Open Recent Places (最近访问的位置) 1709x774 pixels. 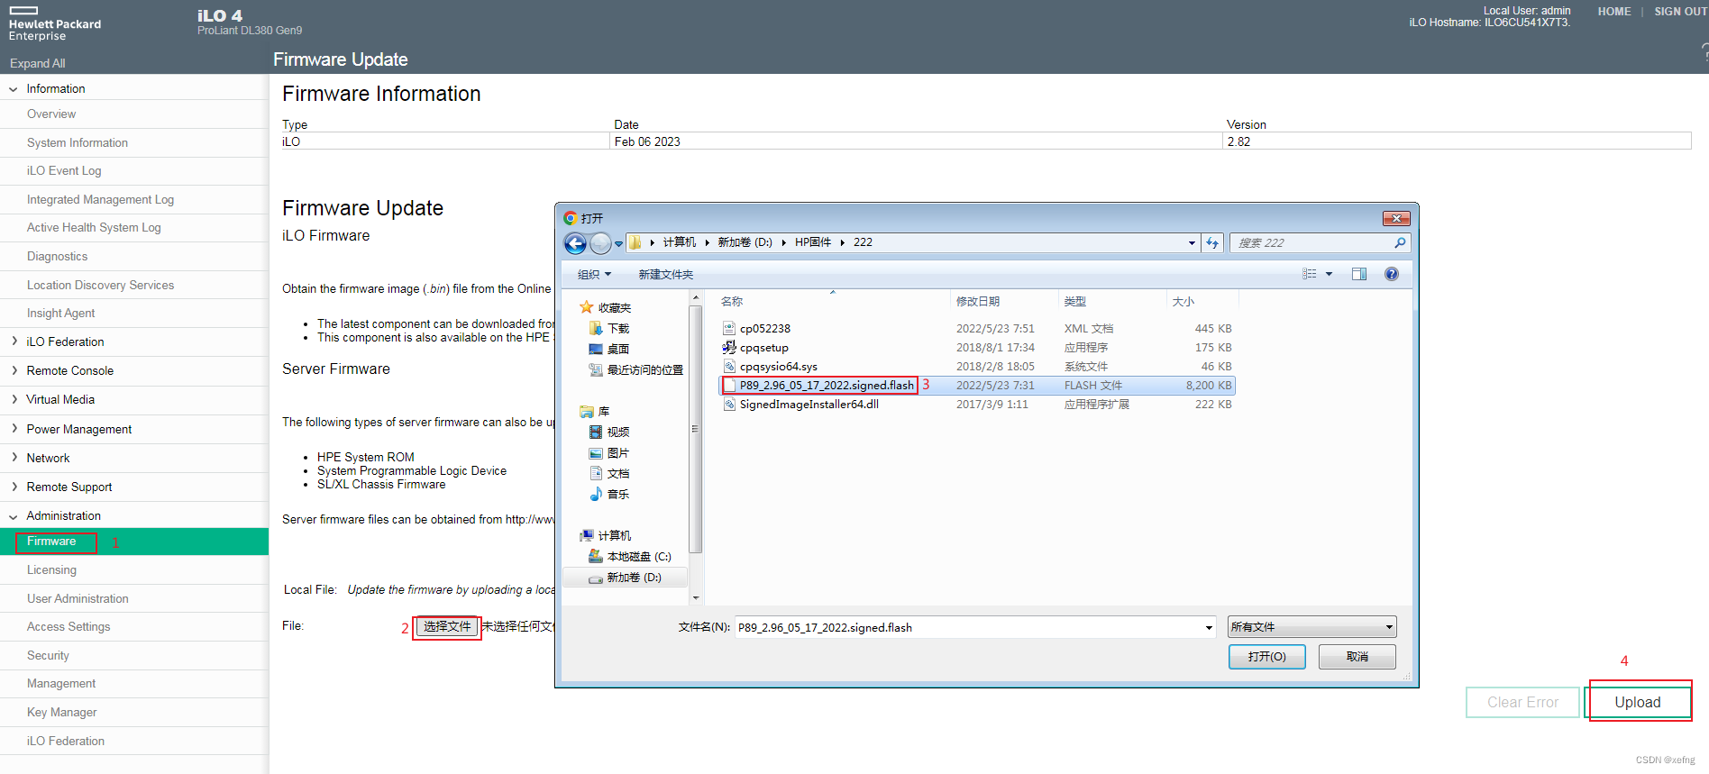pyautogui.click(x=636, y=369)
